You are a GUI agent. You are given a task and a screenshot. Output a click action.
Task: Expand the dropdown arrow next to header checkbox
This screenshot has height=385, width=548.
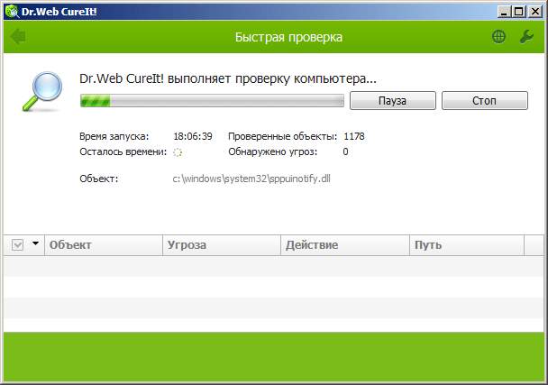[x=35, y=243]
